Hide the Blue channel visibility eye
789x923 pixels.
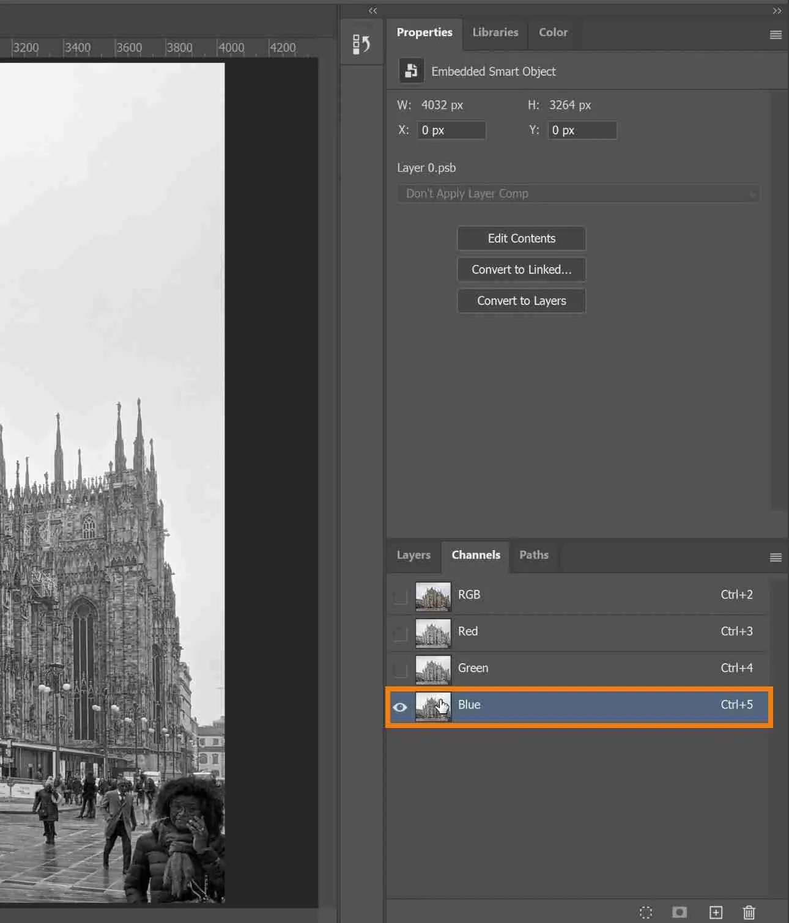pos(400,707)
